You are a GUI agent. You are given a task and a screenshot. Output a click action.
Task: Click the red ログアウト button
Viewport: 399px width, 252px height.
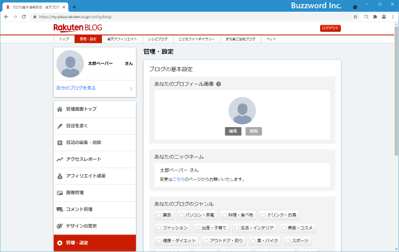click(330, 28)
